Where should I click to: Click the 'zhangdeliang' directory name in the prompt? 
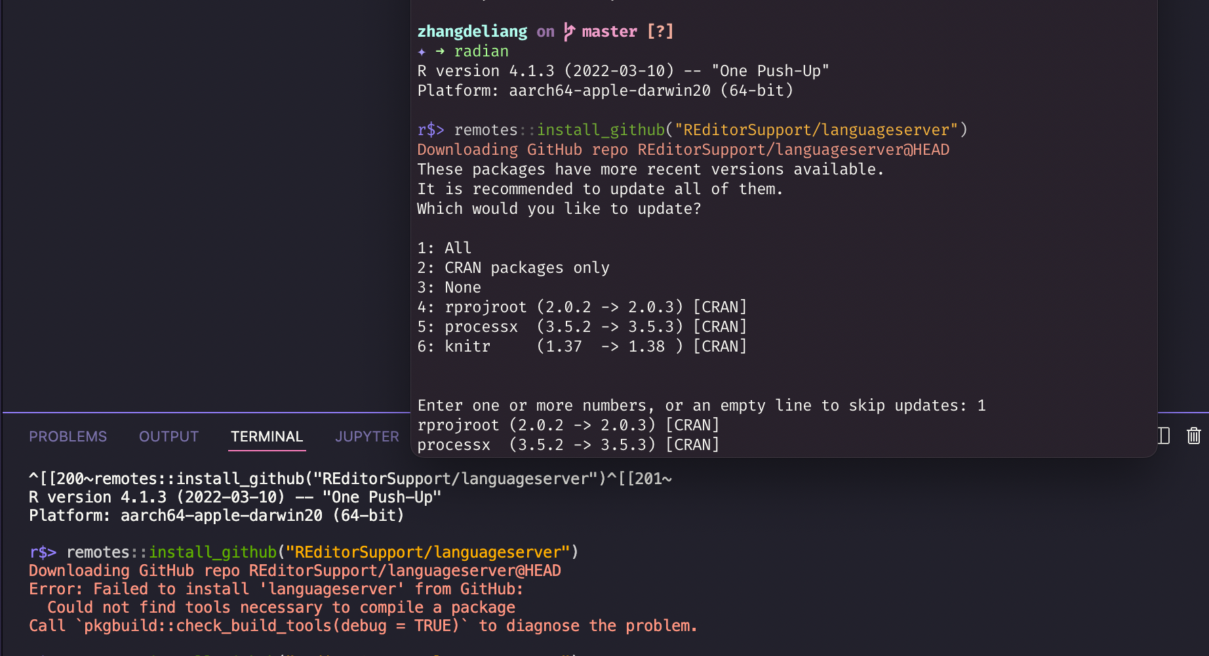pyautogui.click(x=472, y=31)
